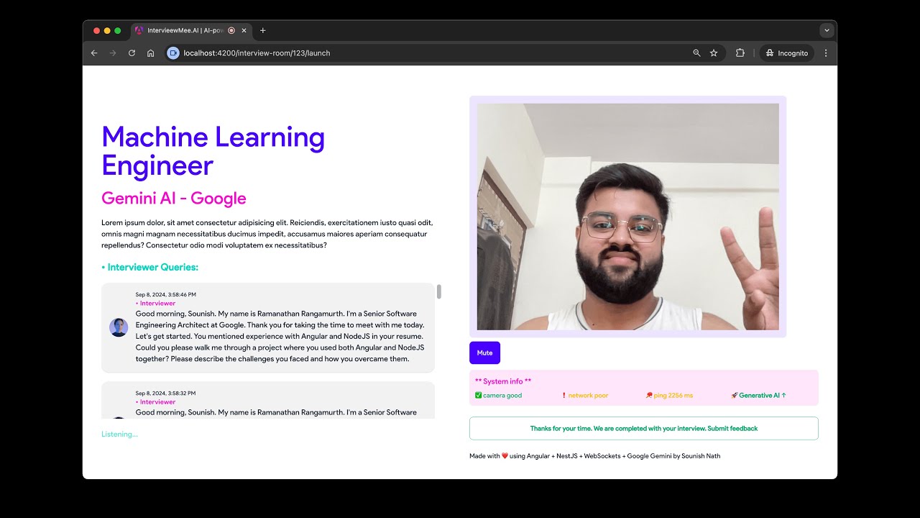Select the InterviewMee.AI browser tab
Viewport: 920px width, 518px height.
tap(183, 30)
